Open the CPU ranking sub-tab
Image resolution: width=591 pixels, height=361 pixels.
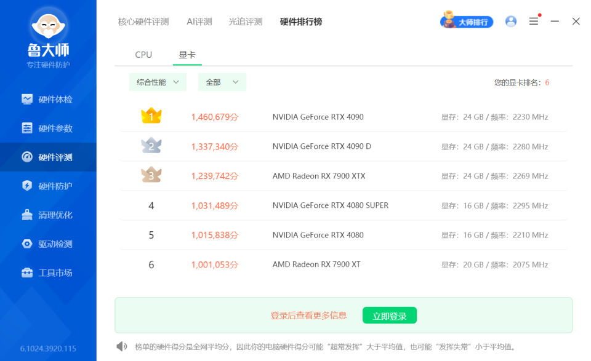pyautogui.click(x=143, y=55)
